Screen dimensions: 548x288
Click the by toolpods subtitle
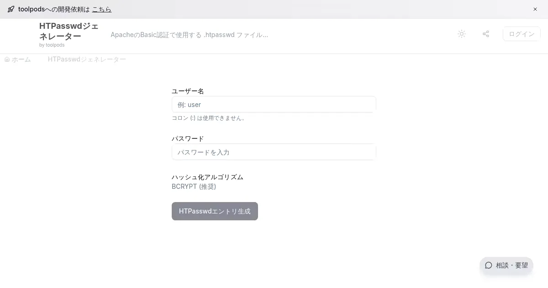click(x=52, y=45)
